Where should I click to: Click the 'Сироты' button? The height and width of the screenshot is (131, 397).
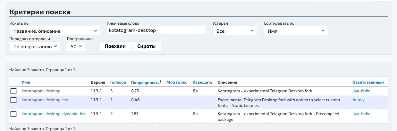[x=146, y=46]
